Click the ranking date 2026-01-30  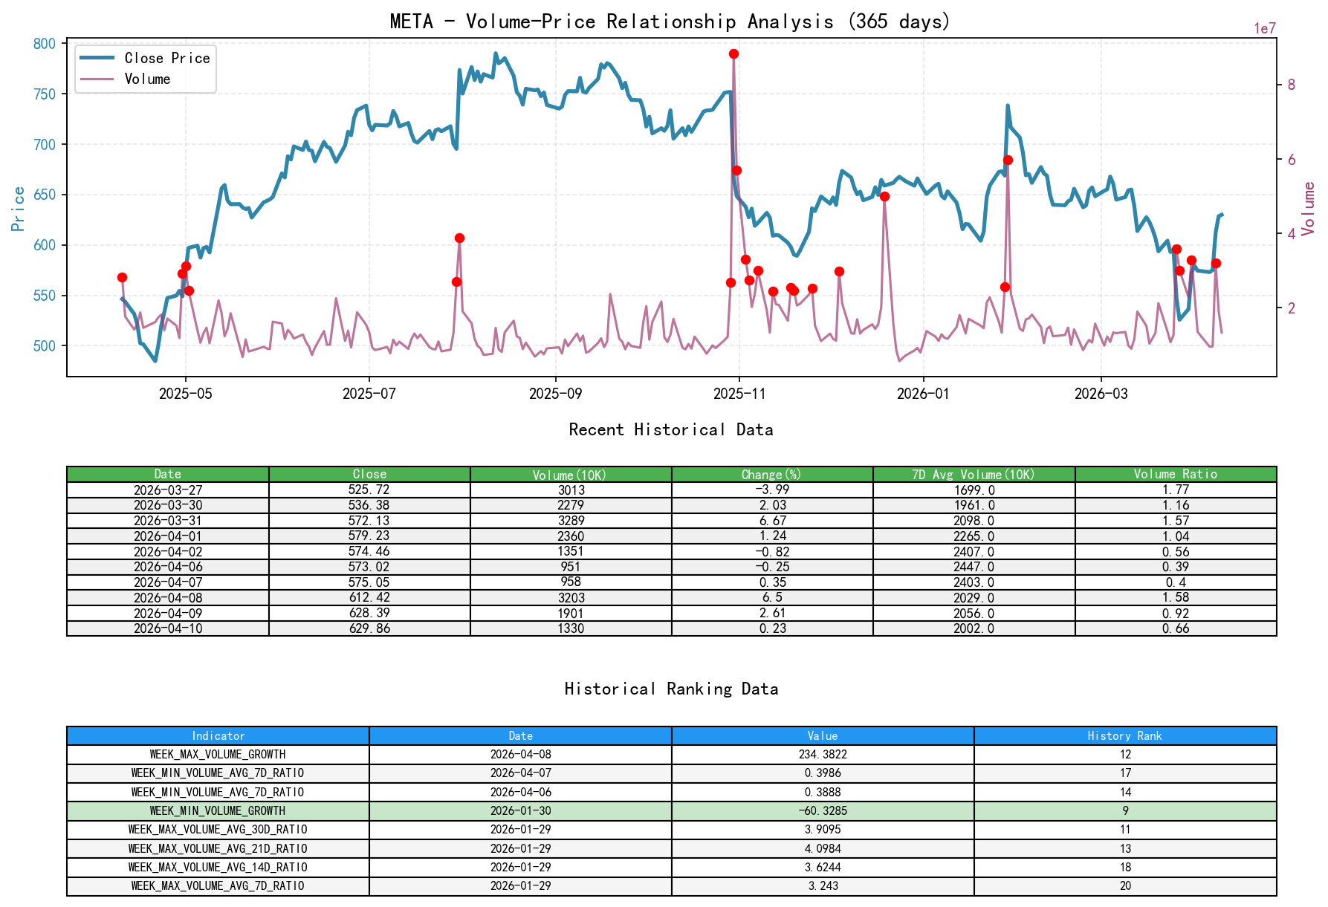click(520, 811)
